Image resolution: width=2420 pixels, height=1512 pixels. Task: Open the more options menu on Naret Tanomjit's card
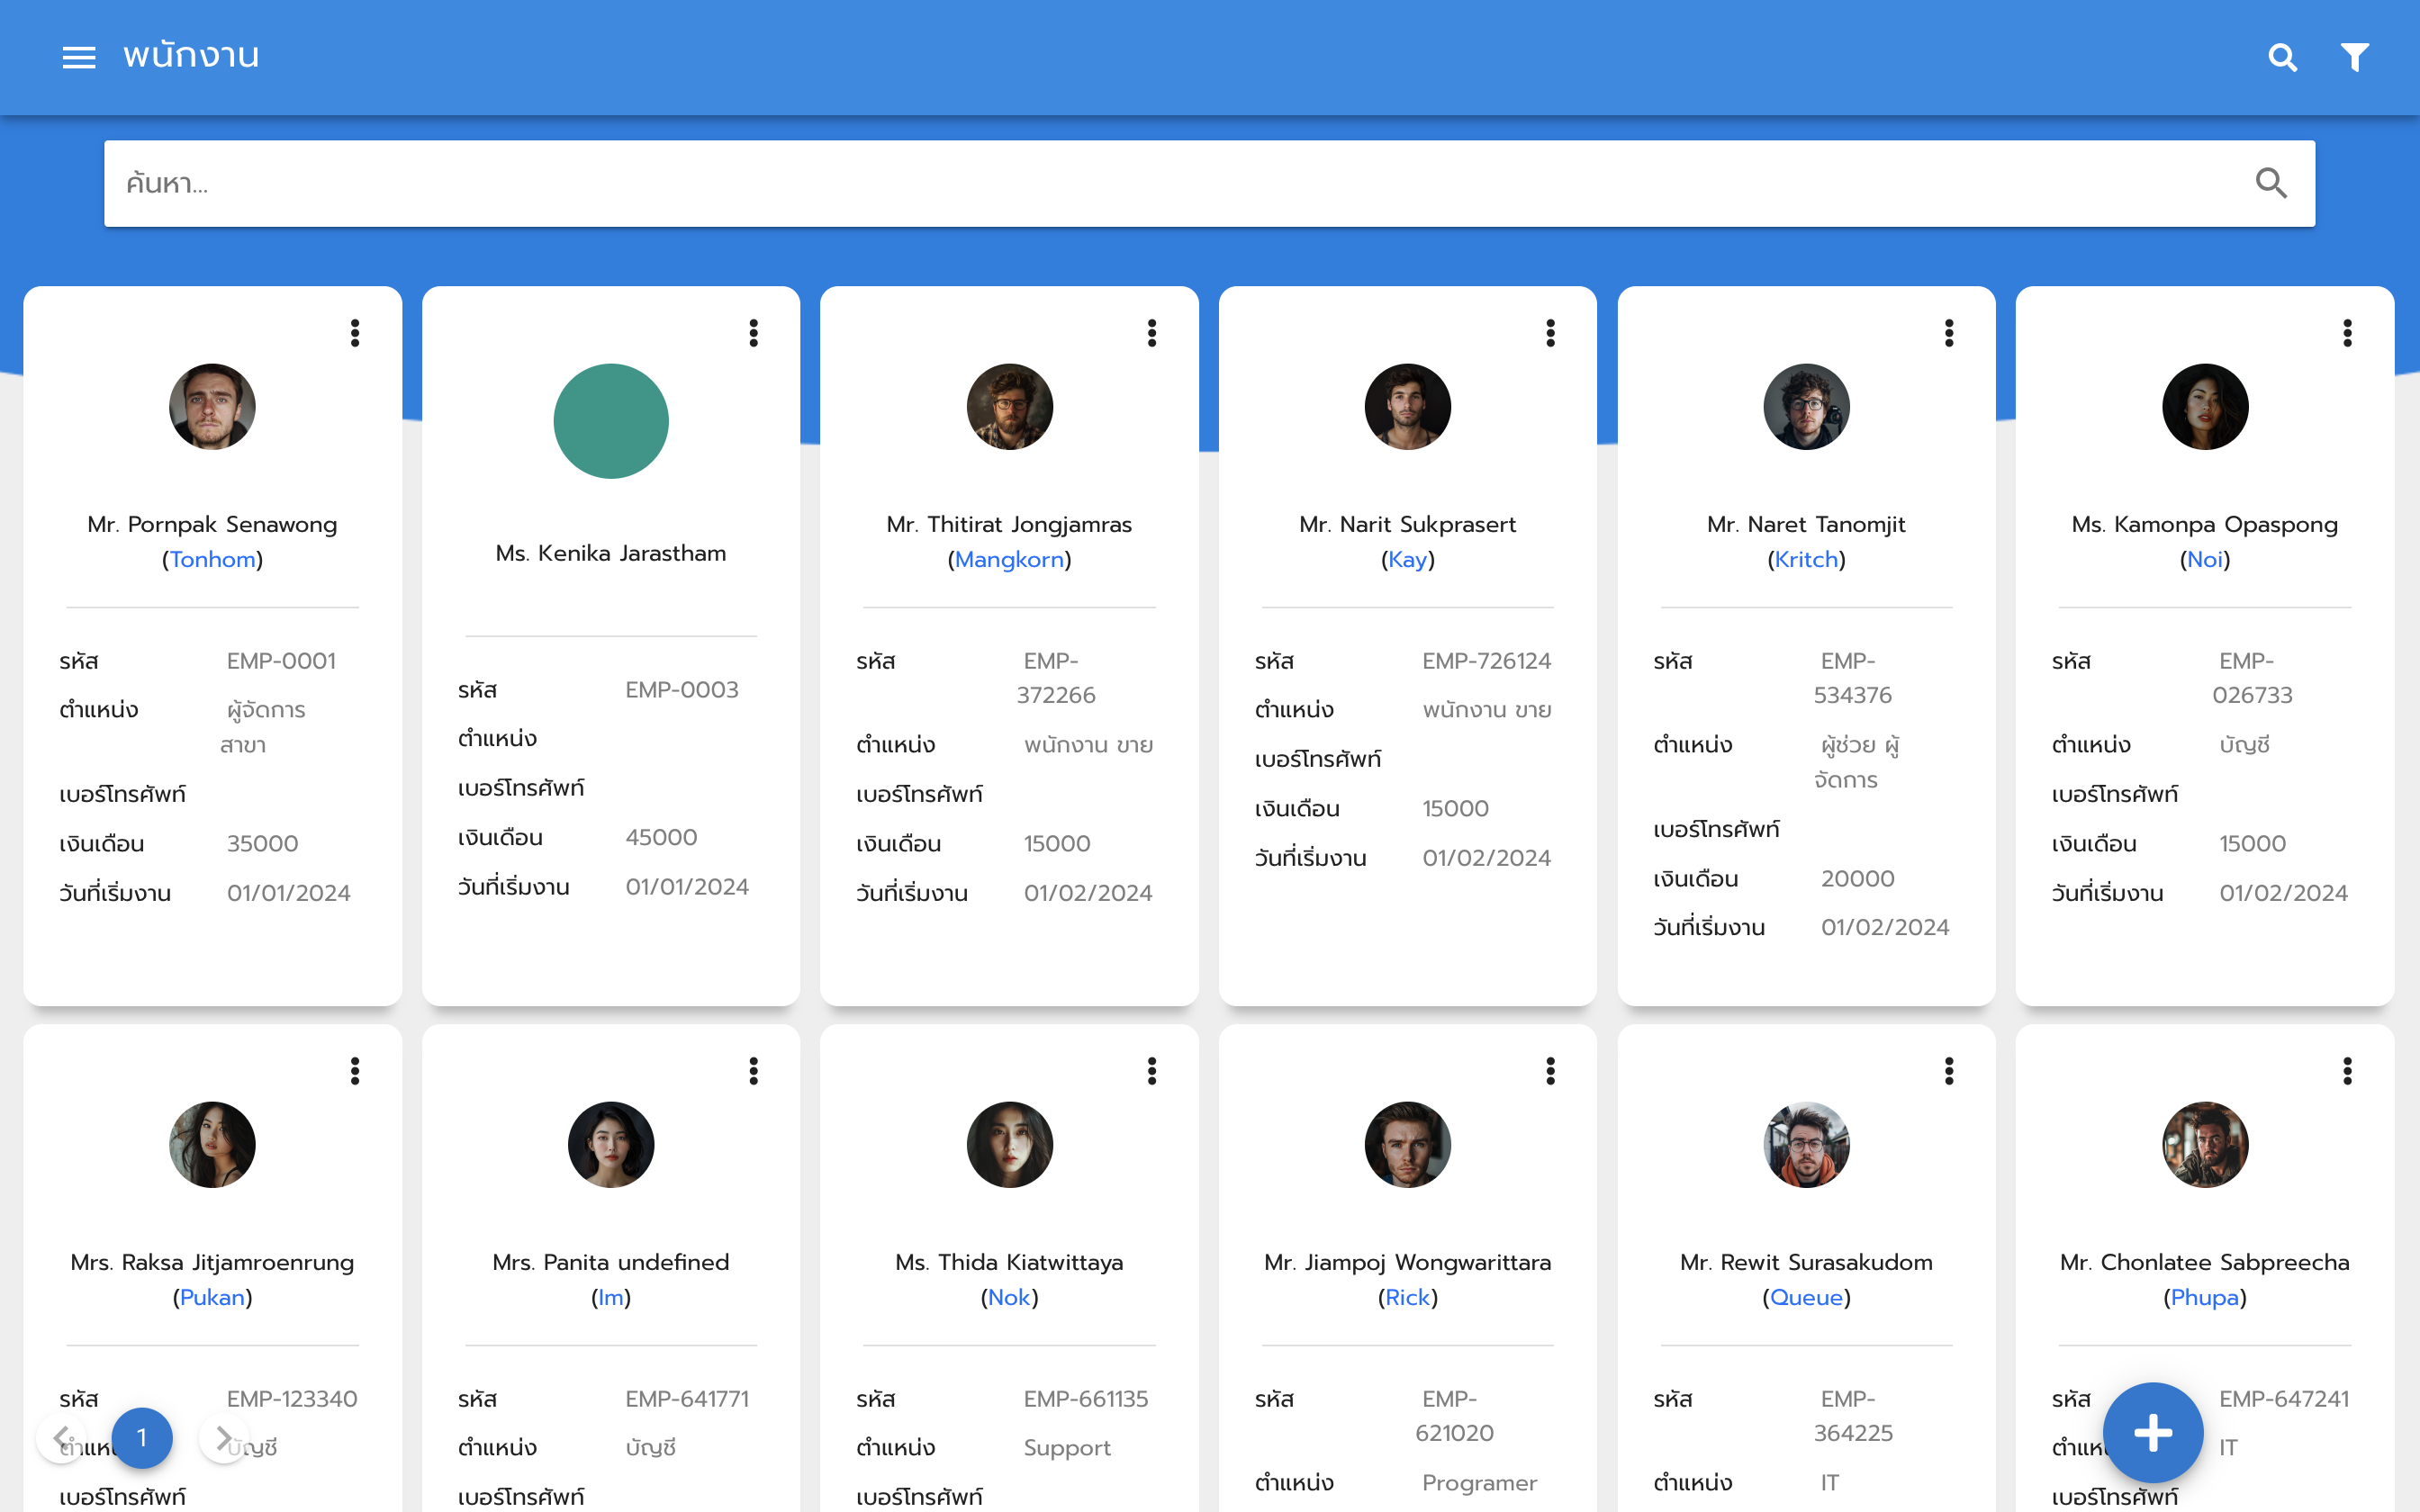point(1949,333)
